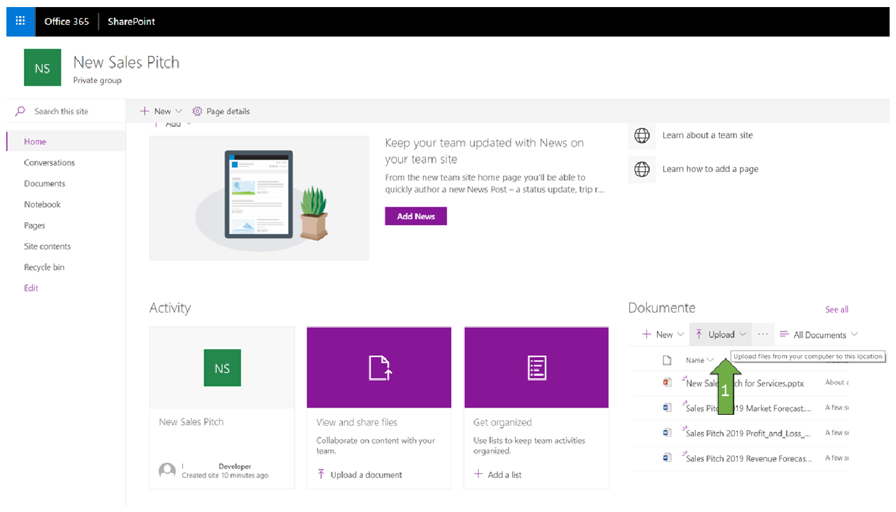Open Learn how to add a page link

[710, 169]
